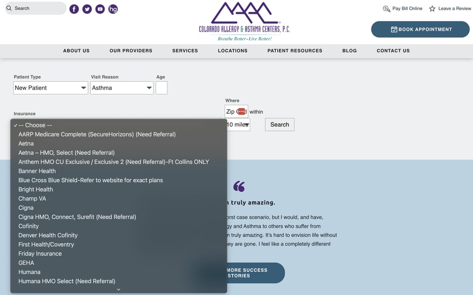Open the Services menu
The image size is (473, 295).
185,51
